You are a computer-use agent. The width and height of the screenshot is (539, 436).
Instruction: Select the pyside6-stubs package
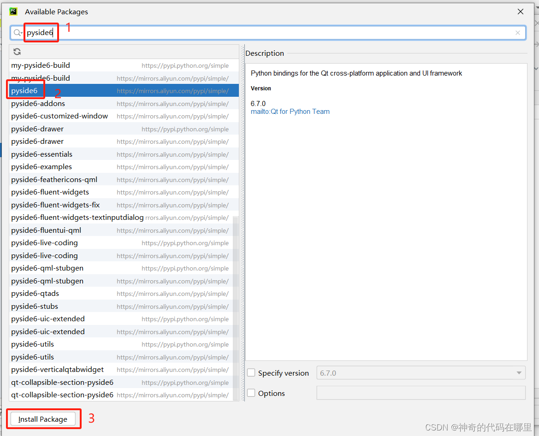[x=35, y=306]
